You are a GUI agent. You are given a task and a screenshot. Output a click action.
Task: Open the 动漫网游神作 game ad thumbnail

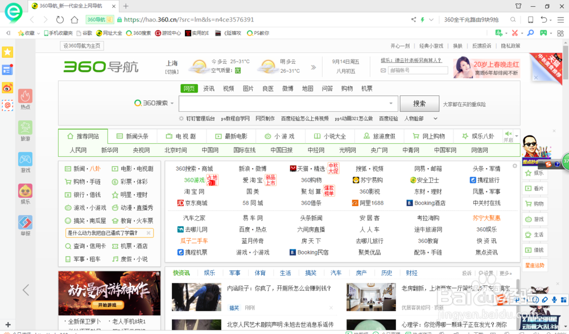click(109, 293)
